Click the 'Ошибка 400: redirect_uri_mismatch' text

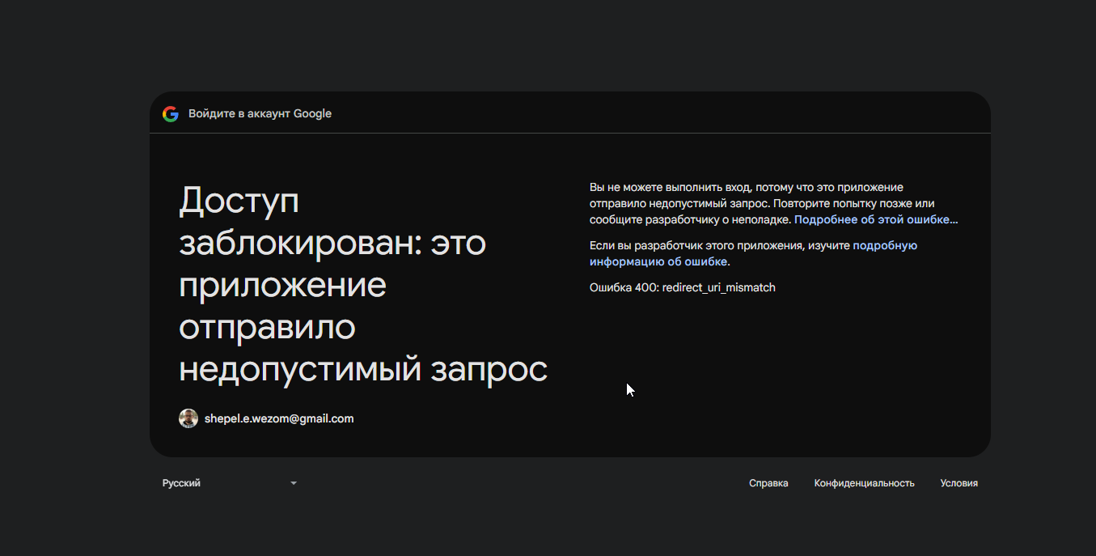(683, 287)
